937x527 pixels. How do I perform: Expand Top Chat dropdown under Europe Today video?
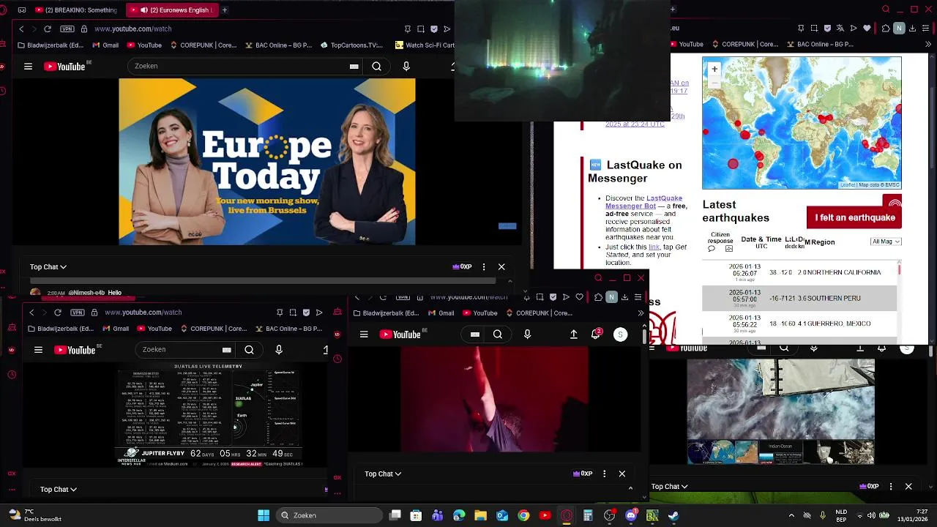pos(48,267)
